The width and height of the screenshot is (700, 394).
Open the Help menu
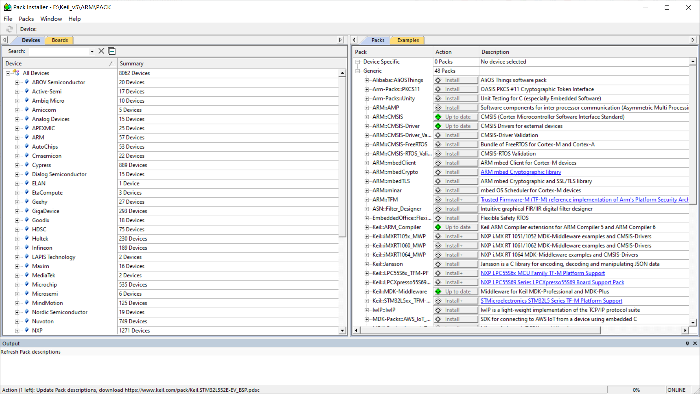pos(74,18)
